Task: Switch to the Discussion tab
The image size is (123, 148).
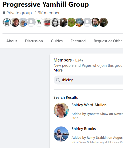Action: click(34, 41)
